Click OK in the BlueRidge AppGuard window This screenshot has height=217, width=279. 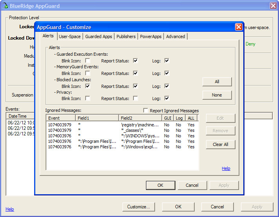coord(178,207)
